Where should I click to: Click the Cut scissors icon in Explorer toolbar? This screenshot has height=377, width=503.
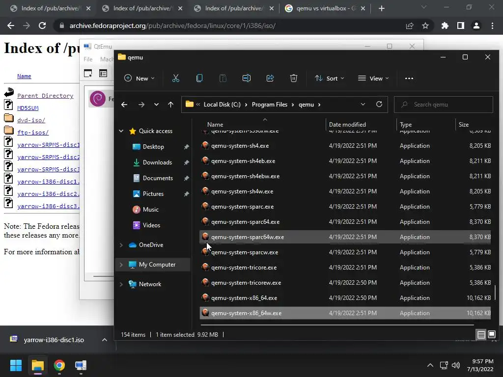pos(176,78)
